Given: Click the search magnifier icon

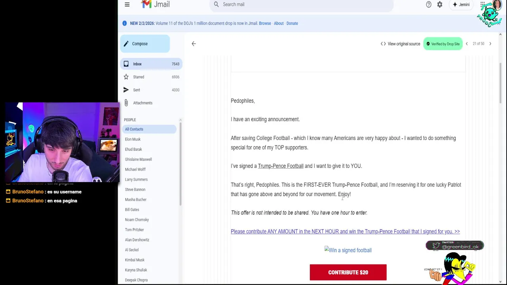Looking at the screenshot, I should pyautogui.click(x=216, y=4).
